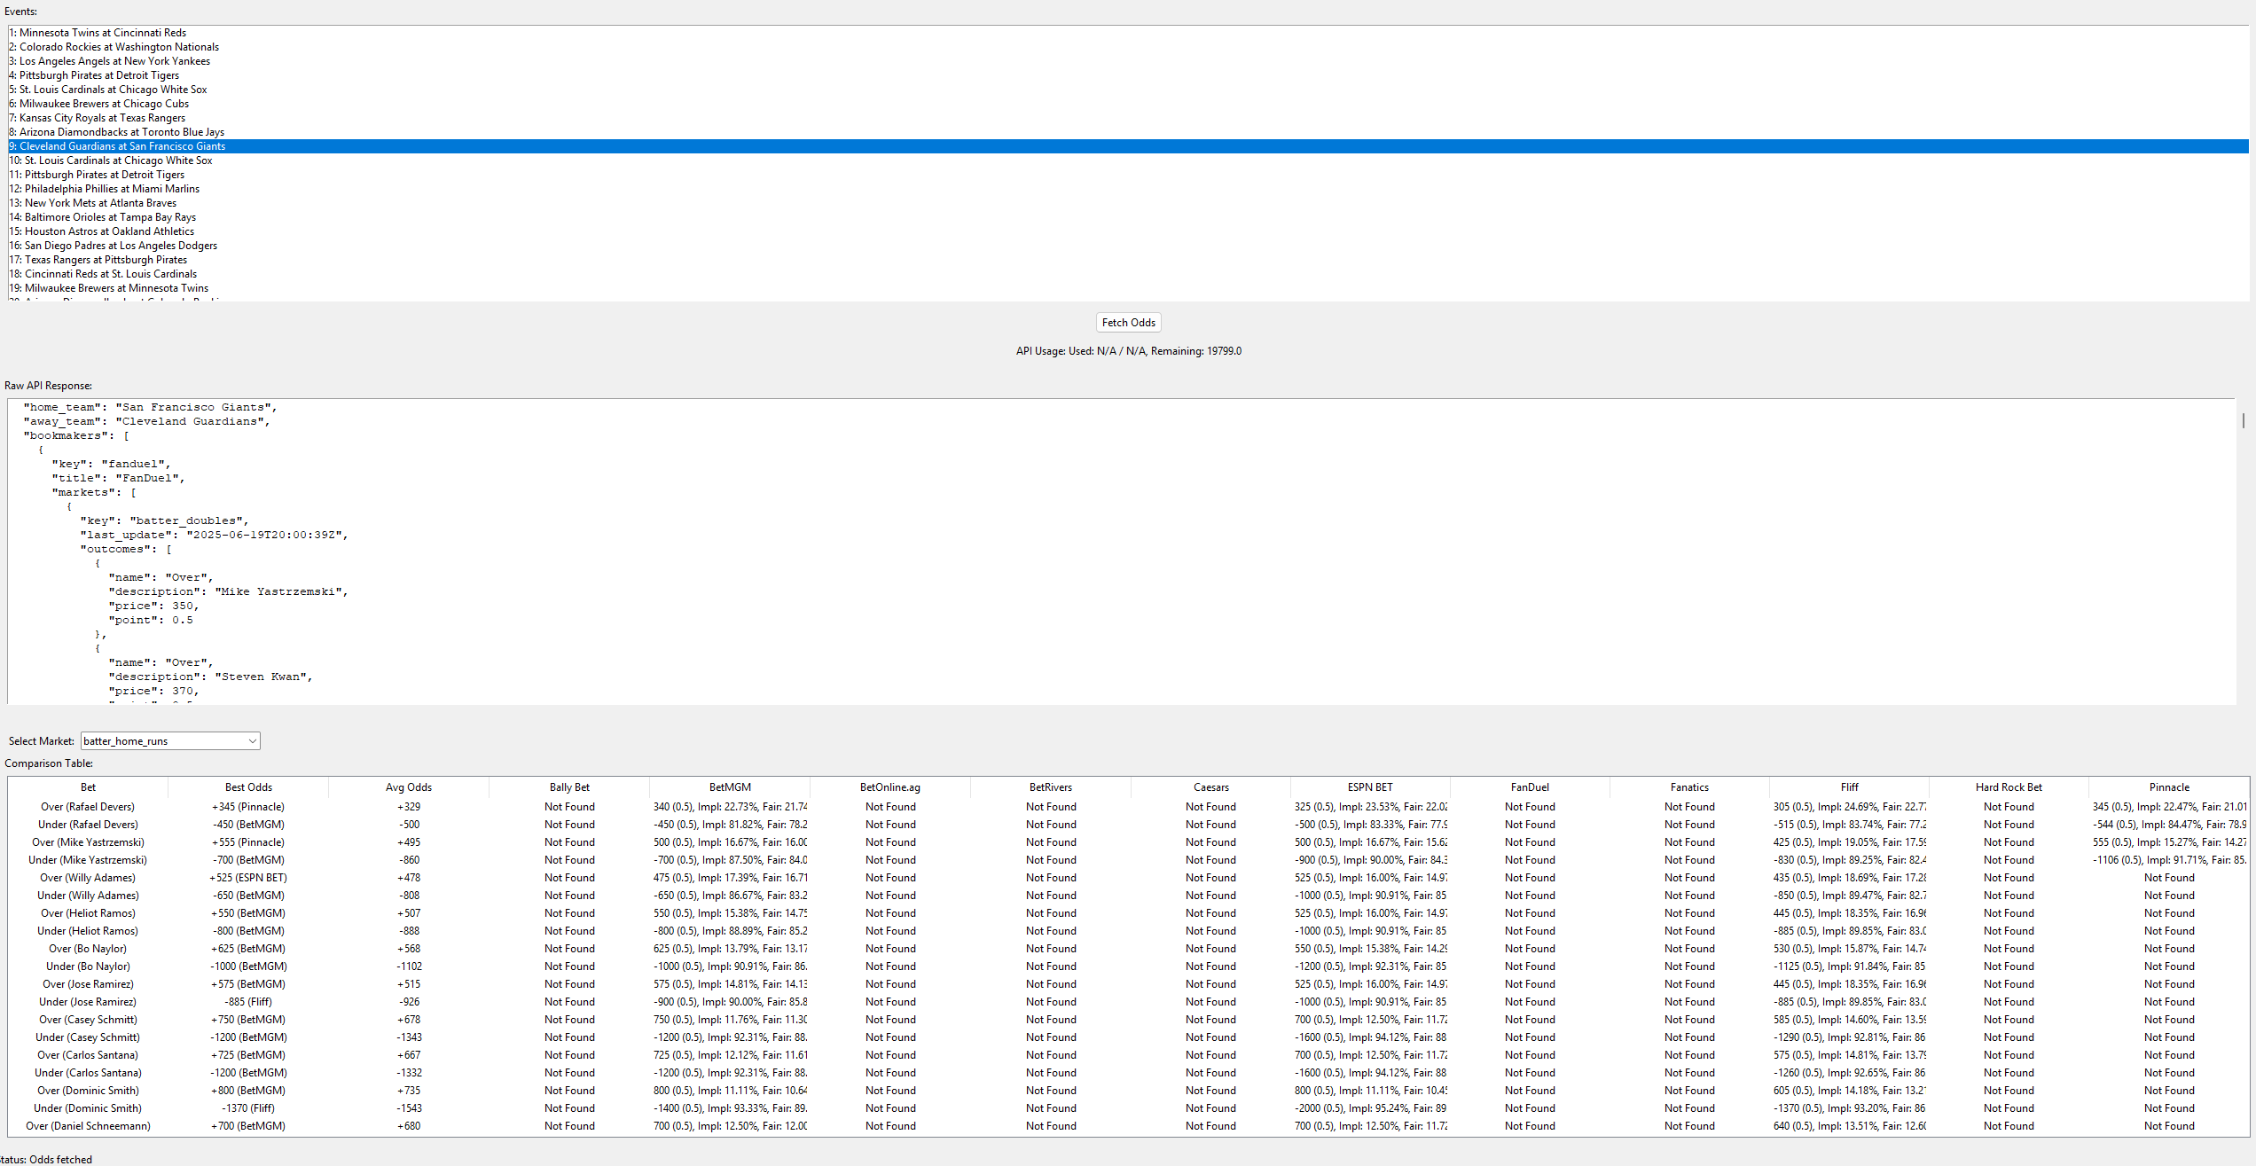The width and height of the screenshot is (2256, 1166).
Task: Click the BetMGM column header
Action: [729, 786]
